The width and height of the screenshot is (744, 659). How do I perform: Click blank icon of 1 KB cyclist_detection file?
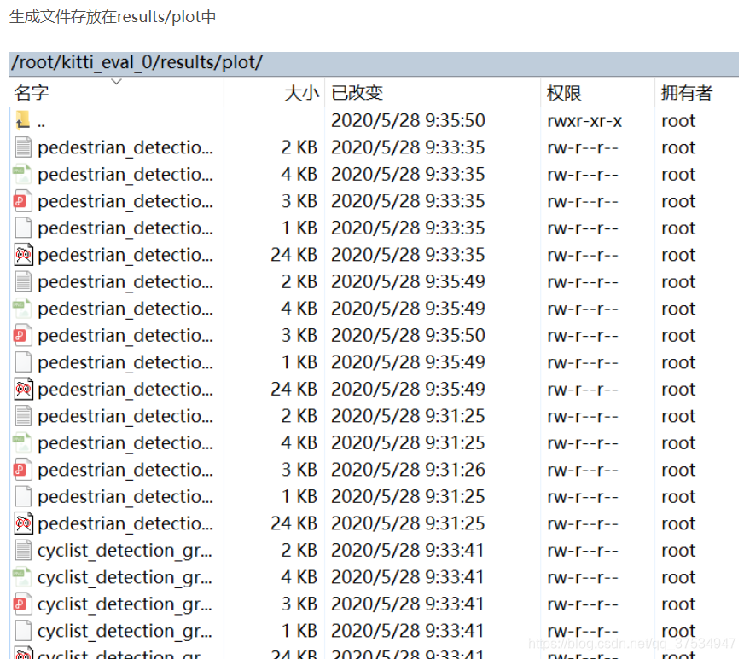(x=23, y=631)
